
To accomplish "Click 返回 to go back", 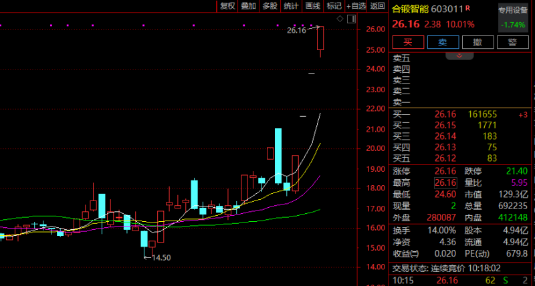I will 378,6.
